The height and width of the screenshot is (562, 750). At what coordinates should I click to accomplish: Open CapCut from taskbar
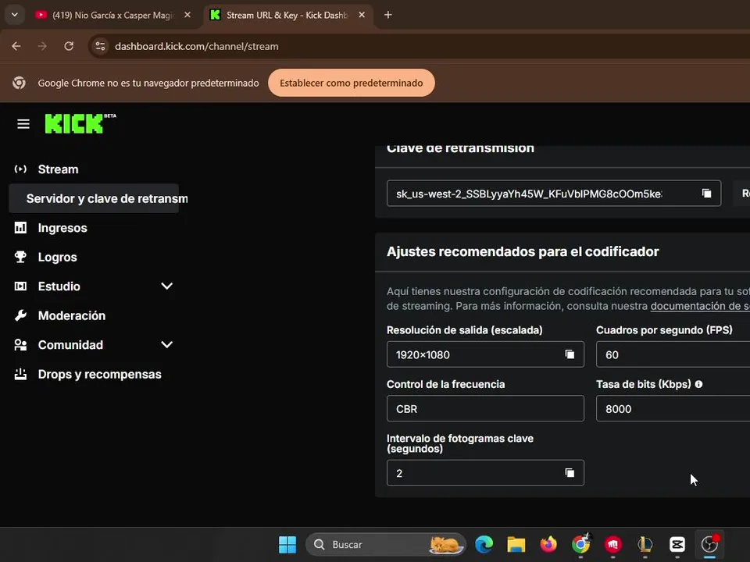677,544
